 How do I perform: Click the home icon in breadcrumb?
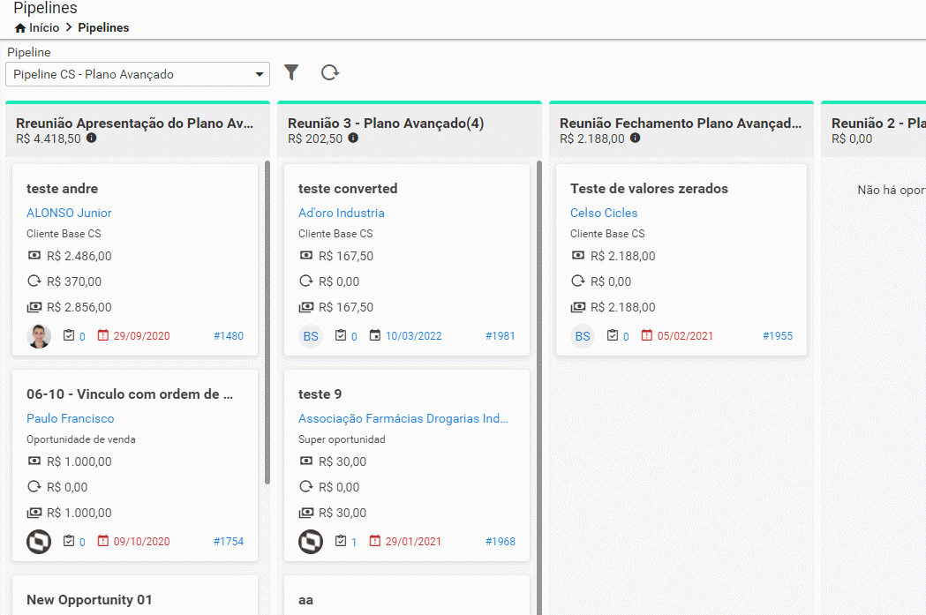(x=20, y=27)
